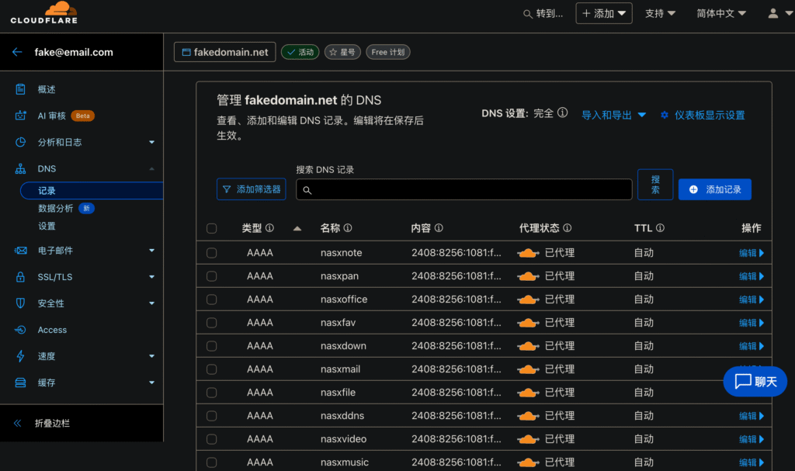The width and height of the screenshot is (795, 471).
Task: Select 数据分析 under DNS menu
Action: 56,208
